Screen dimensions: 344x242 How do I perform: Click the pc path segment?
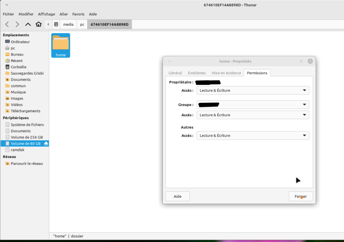tap(82, 24)
